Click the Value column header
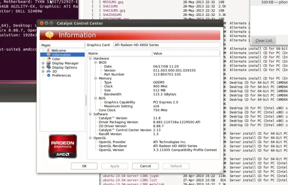Screen dimensions: 288x185 [x=186, y=53]
